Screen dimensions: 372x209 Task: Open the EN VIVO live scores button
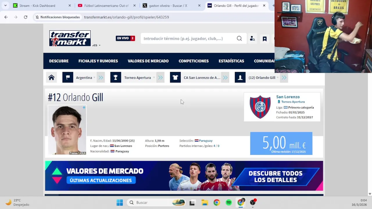pos(125,38)
